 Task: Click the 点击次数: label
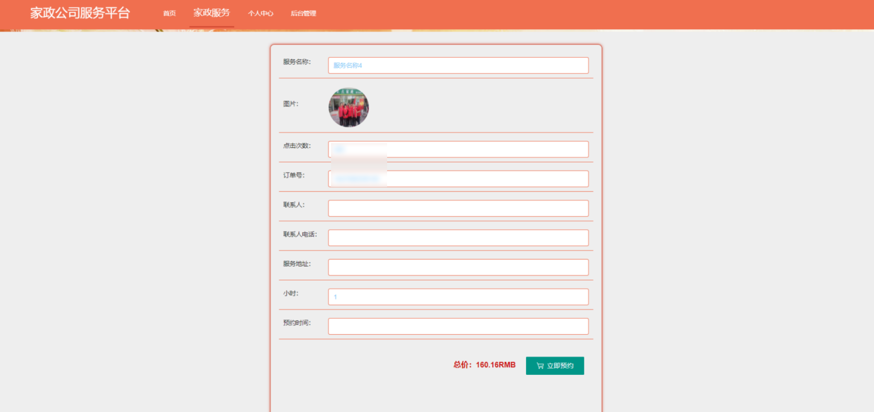[297, 146]
